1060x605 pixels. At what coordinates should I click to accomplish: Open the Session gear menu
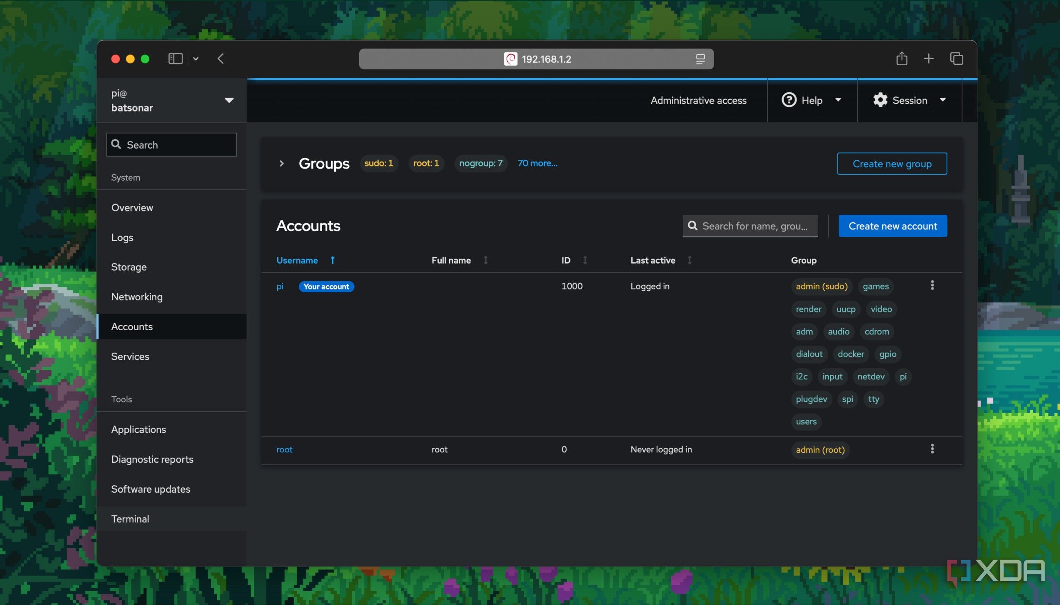pyautogui.click(x=909, y=100)
